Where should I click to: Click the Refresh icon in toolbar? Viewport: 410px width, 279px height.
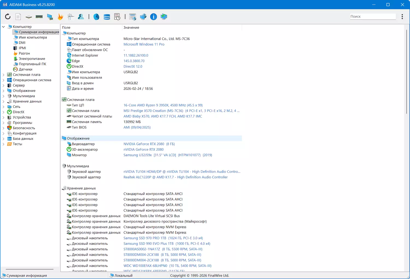[x=8, y=17]
